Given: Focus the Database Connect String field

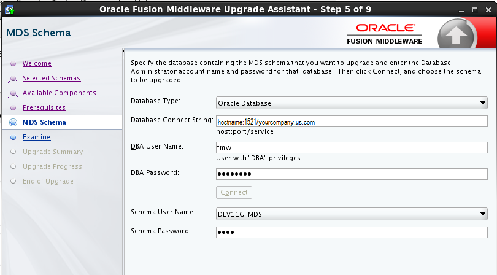Looking at the screenshot, I should coord(352,122).
